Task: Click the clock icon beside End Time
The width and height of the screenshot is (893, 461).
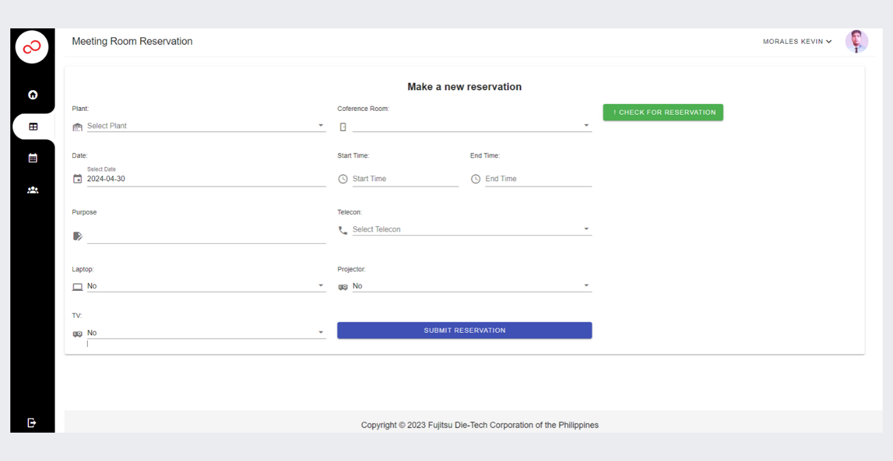Action: 476,179
